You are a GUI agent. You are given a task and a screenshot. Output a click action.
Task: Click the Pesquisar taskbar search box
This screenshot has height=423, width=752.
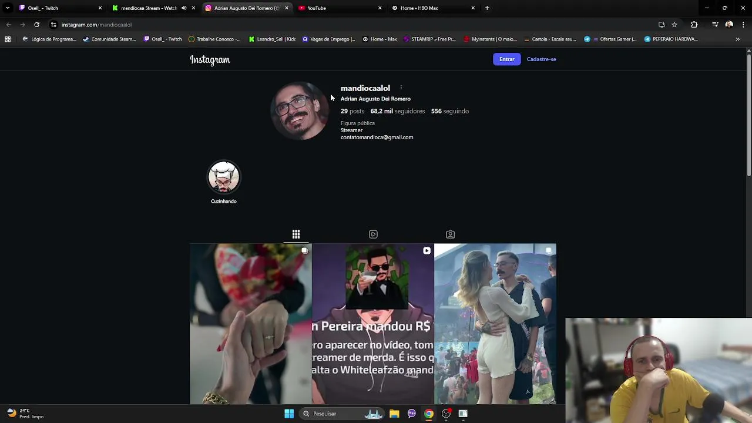pos(343,414)
